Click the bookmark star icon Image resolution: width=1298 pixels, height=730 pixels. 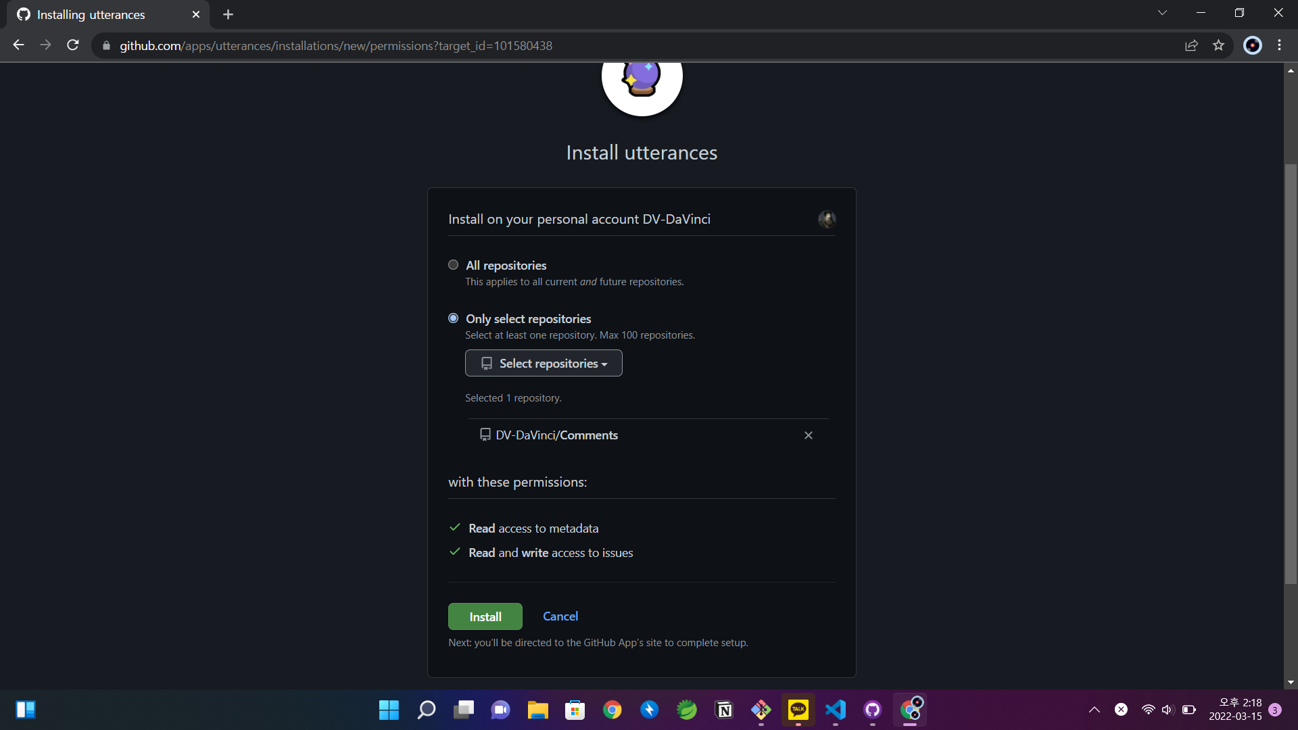[x=1218, y=45]
